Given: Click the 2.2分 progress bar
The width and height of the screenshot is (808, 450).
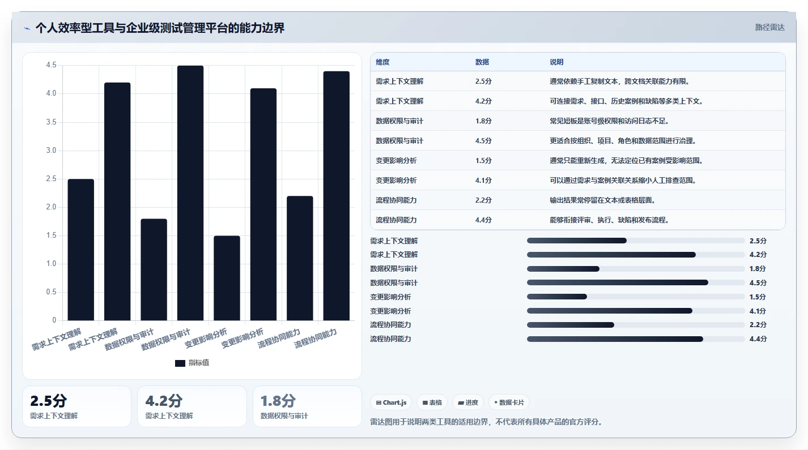Looking at the screenshot, I should pyautogui.click(x=636, y=325).
